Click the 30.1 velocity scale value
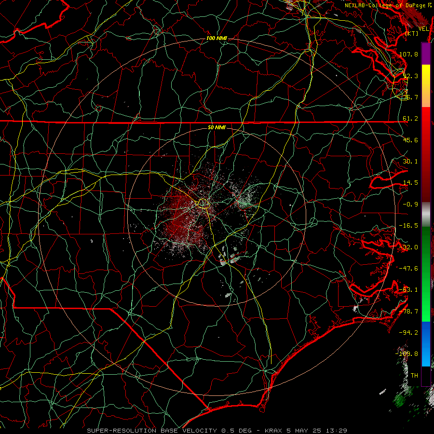 pyautogui.click(x=410, y=162)
